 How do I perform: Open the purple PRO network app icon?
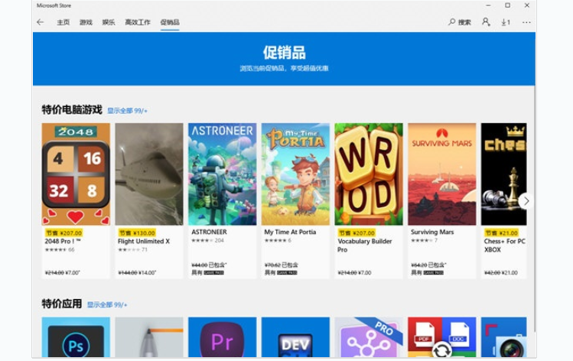pyautogui.click(x=369, y=337)
